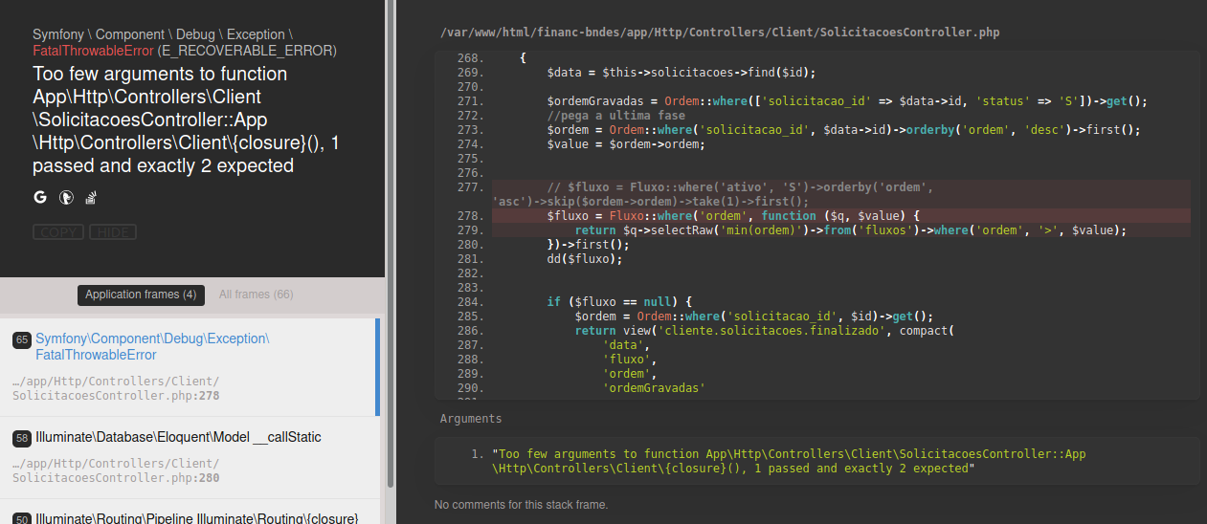Click the frame number 58 badge
This screenshot has height=524, width=1207.
tap(22, 438)
